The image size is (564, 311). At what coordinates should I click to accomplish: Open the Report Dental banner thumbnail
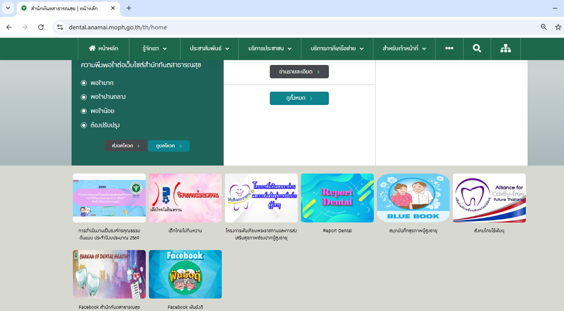(x=337, y=198)
